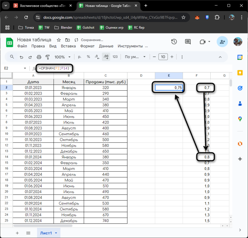Click the share button with person icon
This screenshot has height=238, width=248.
pos(222,42)
